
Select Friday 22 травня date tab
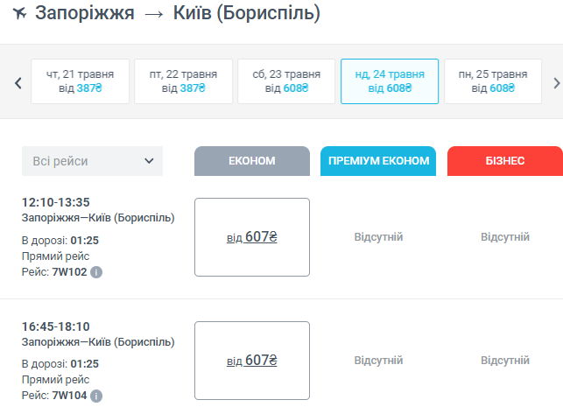coord(183,81)
